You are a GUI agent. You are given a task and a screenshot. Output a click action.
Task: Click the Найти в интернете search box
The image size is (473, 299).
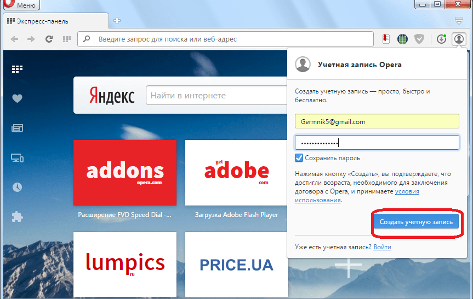[216, 95]
